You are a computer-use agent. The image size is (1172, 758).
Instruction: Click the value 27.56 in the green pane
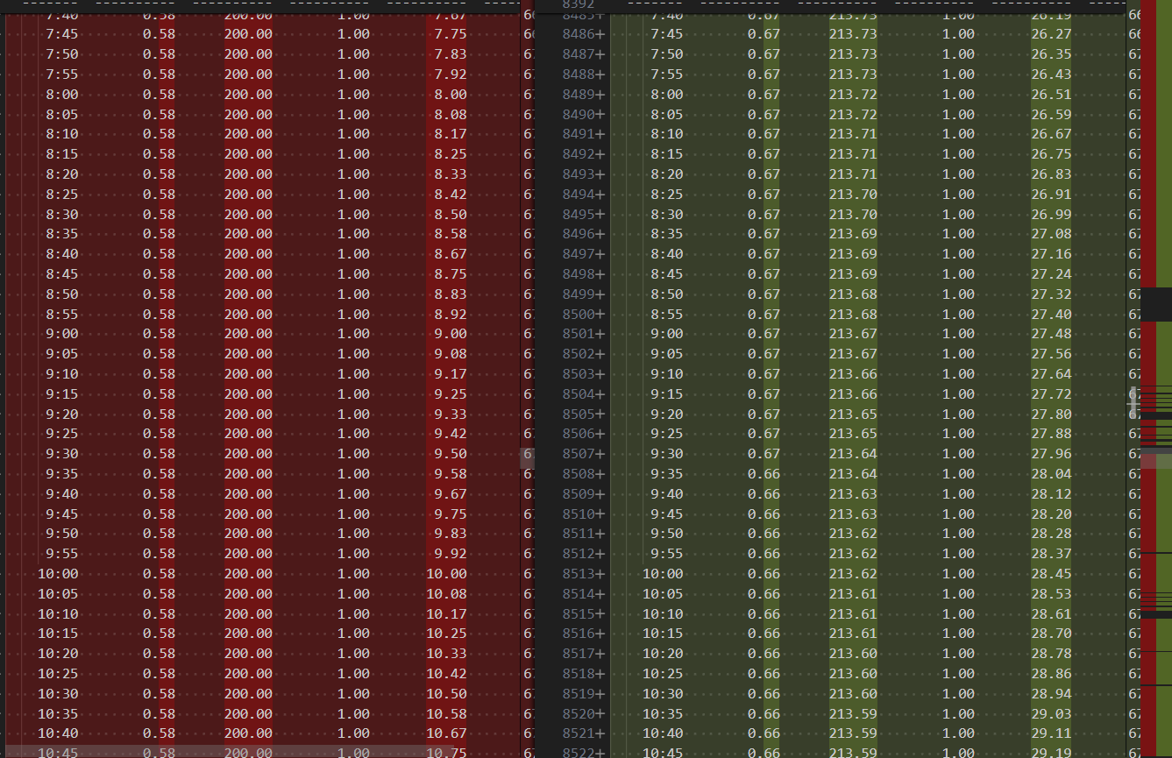[x=1051, y=354]
